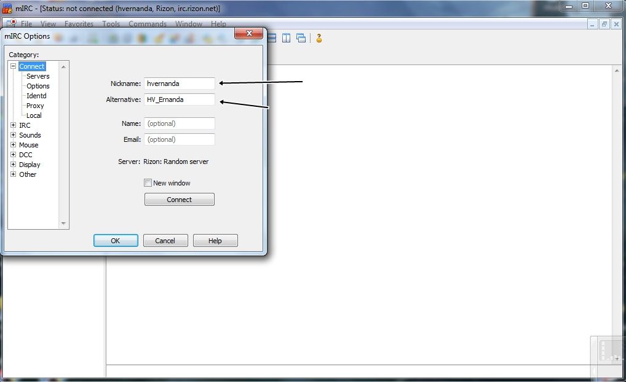Image resolution: width=626 pixels, height=382 pixels.
Task: Click the Tile vertical toolbar icon
Action: pos(286,38)
